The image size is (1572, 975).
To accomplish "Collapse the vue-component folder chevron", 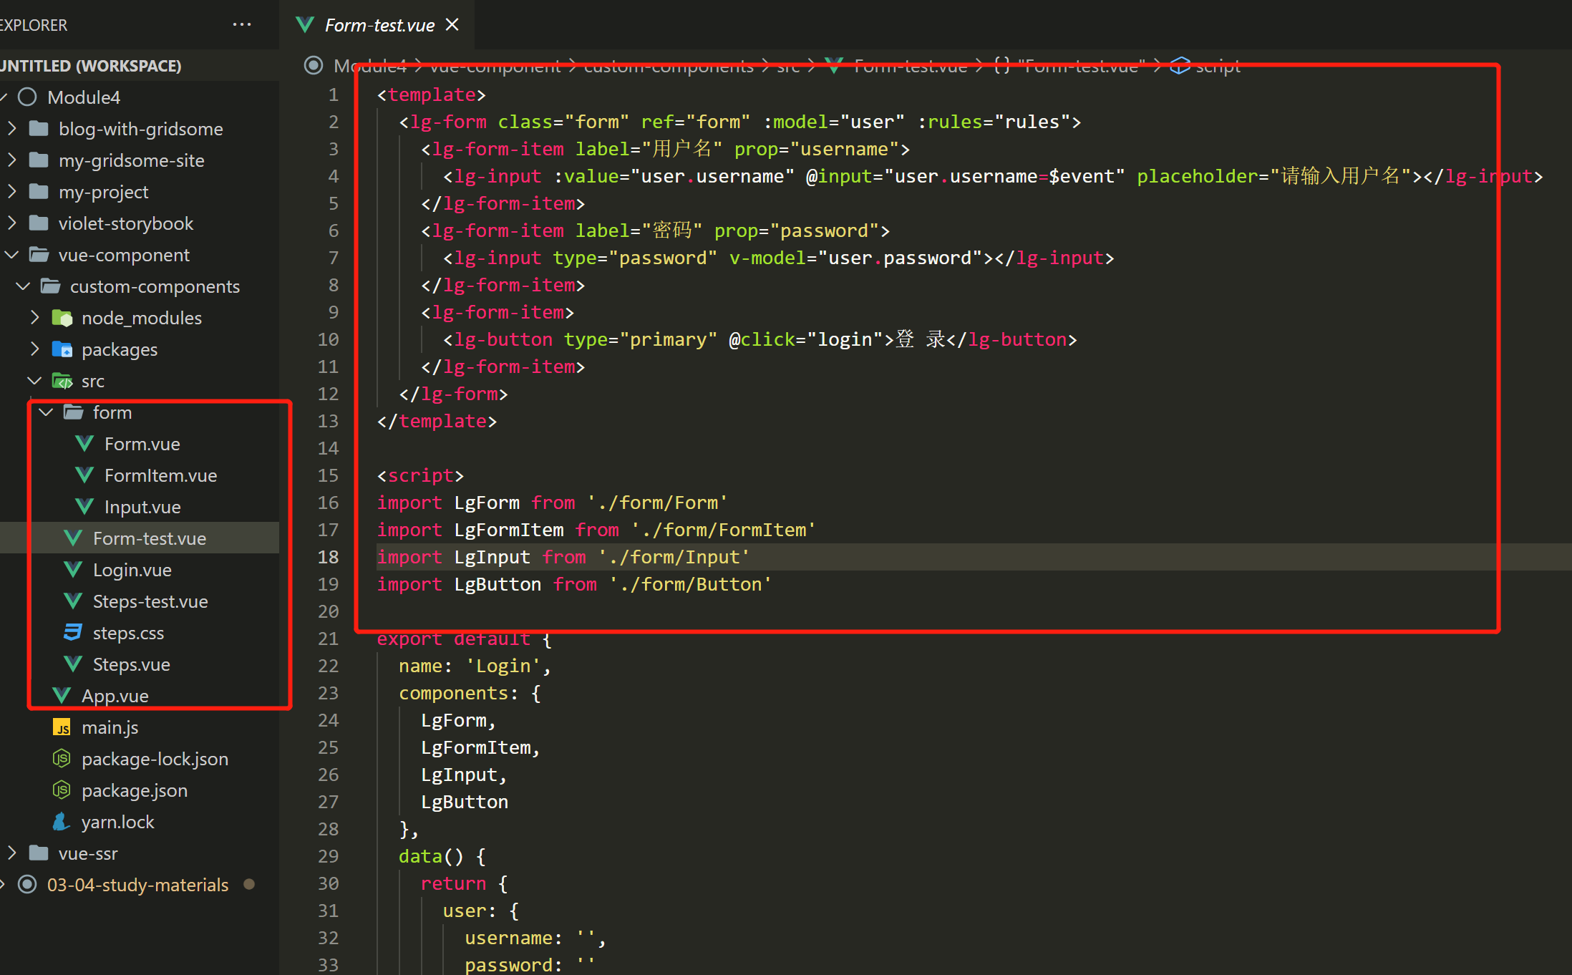I will (x=11, y=255).
